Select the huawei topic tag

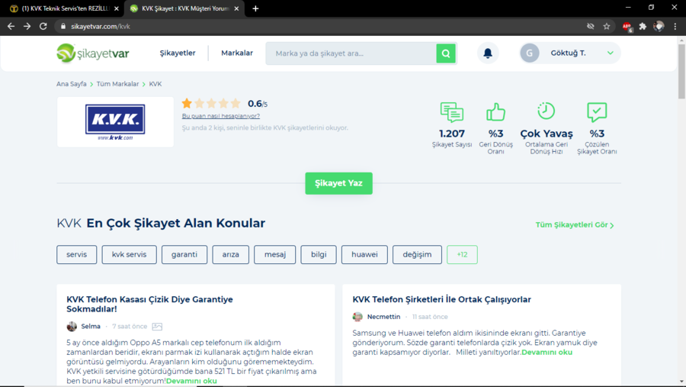(x=364, y=254)
